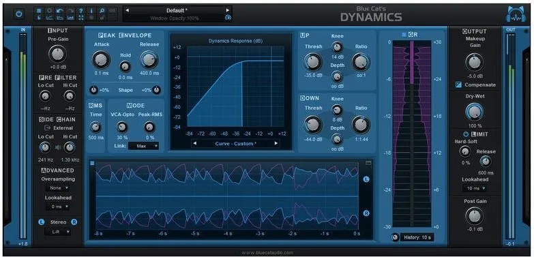The image size is (534, 257).
Task: Click the Pre Filter Lo Cut knob
Action: [x=45, y=96]
